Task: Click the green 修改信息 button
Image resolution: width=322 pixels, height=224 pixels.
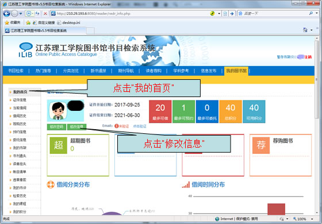Action: pos(76,127)
